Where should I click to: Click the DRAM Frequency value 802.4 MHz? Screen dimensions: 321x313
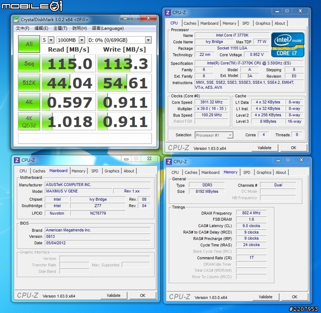coord(251,213)
